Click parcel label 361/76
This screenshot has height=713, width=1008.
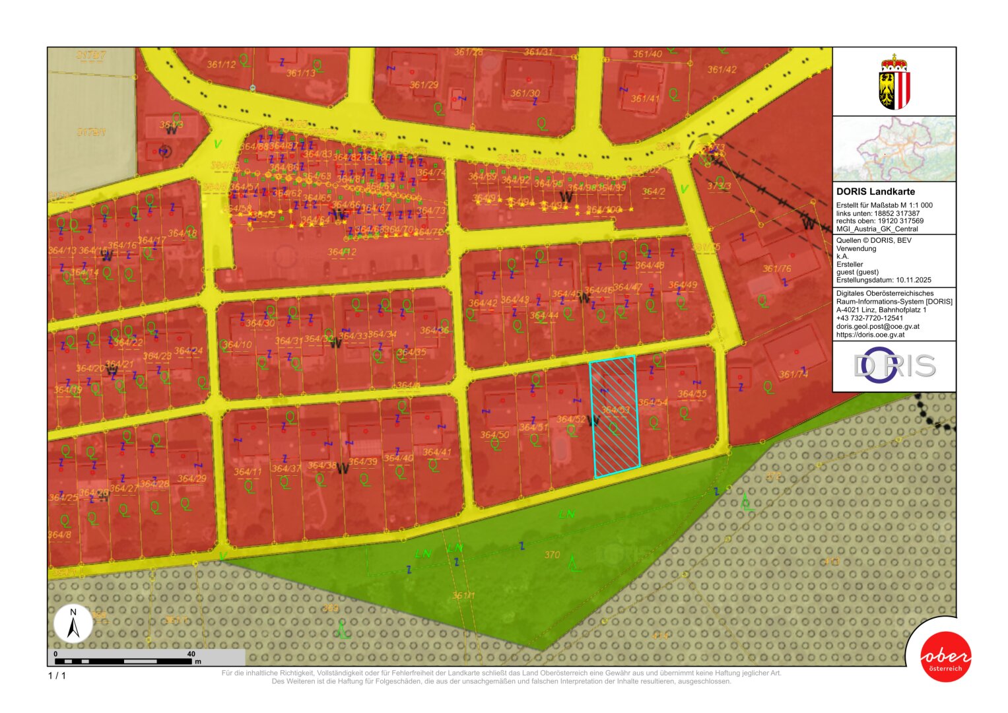click(x=776, y=269)
